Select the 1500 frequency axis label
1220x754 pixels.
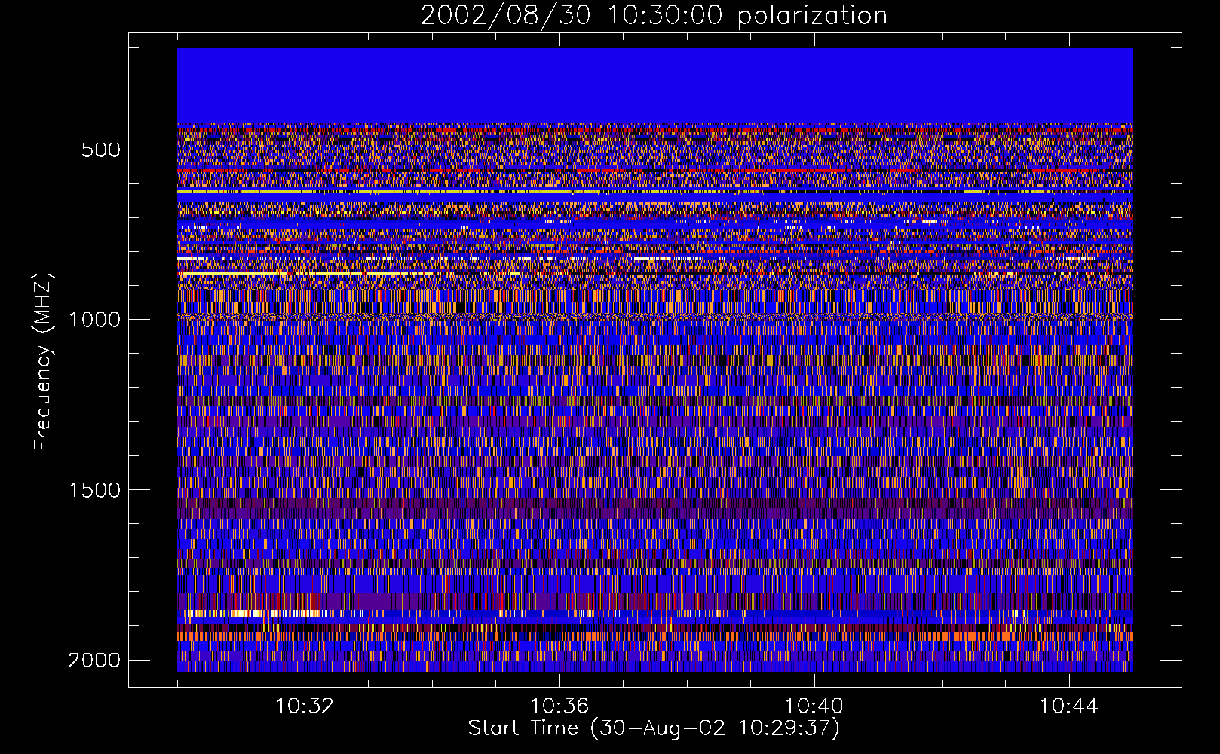(94, 490)
